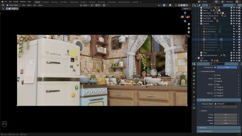
Task: Click the aperture Ratio value field
Action: click(226, 124)
